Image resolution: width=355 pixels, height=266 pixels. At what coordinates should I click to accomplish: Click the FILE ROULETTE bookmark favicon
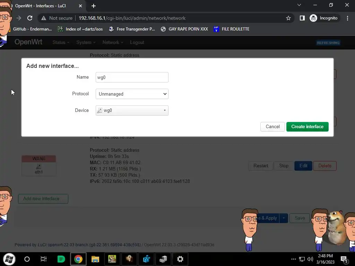tap(216, 29)
